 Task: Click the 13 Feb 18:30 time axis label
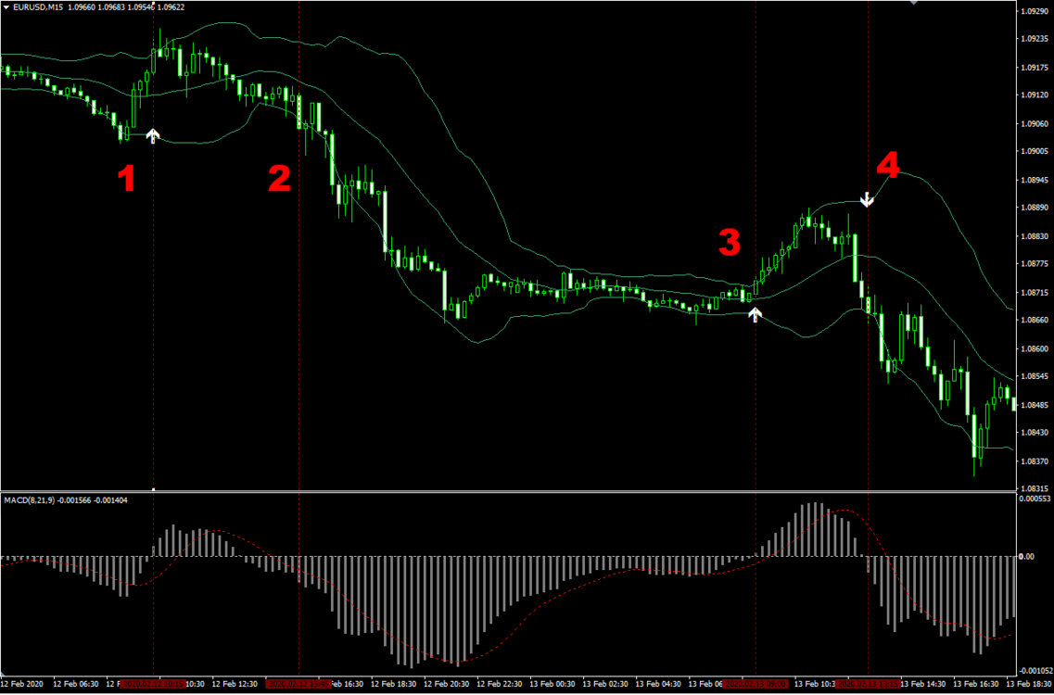coord(1030,684)
